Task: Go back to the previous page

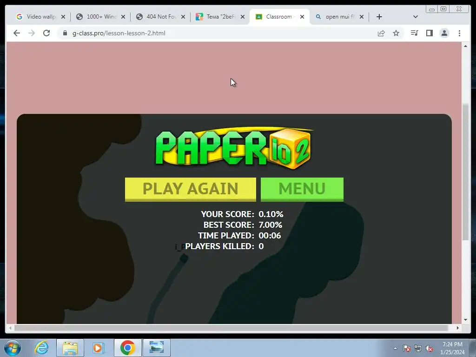Action: (17, 33)
